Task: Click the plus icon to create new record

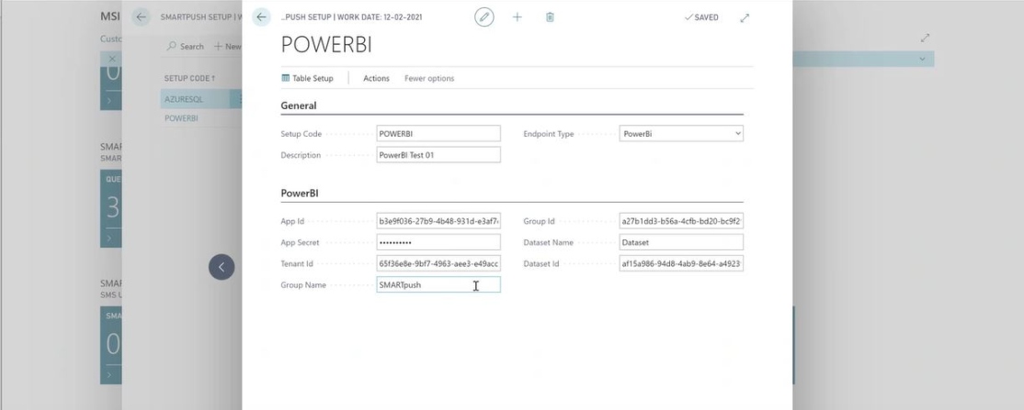Action: (518, 17)
